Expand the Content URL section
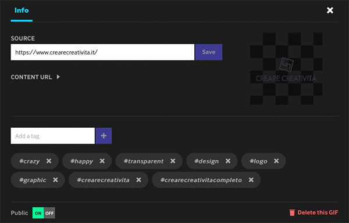Image resolution: width=349 pixels, height=223 pixels. tap(35, 77)
